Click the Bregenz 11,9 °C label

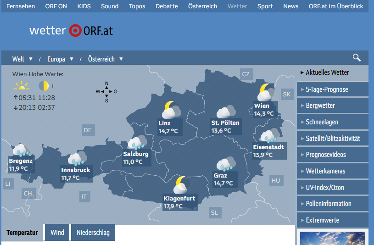tap(21, 165)
